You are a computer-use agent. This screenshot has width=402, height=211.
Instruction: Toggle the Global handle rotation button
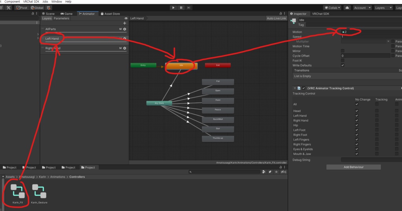[x=37, y=8]
